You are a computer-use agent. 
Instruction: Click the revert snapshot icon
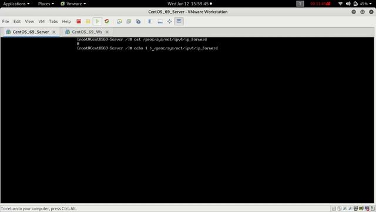[129, 21]
